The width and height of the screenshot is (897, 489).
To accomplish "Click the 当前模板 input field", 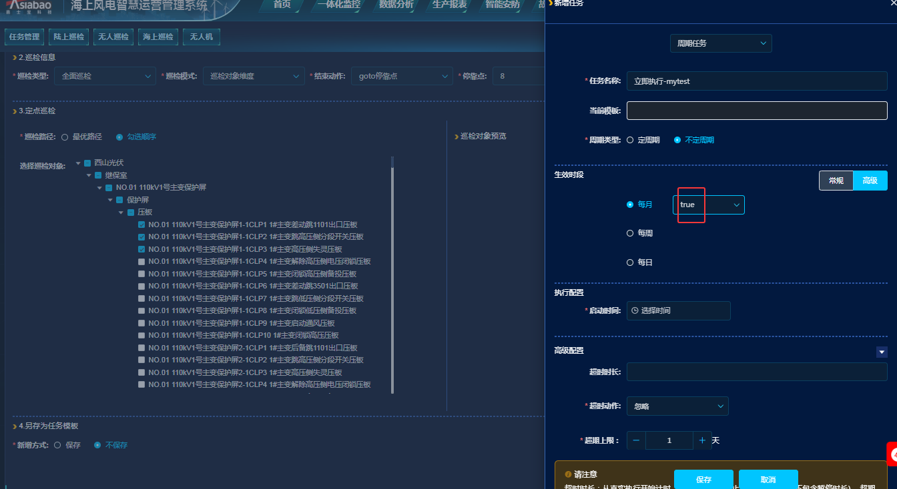I will click(757, 111).
